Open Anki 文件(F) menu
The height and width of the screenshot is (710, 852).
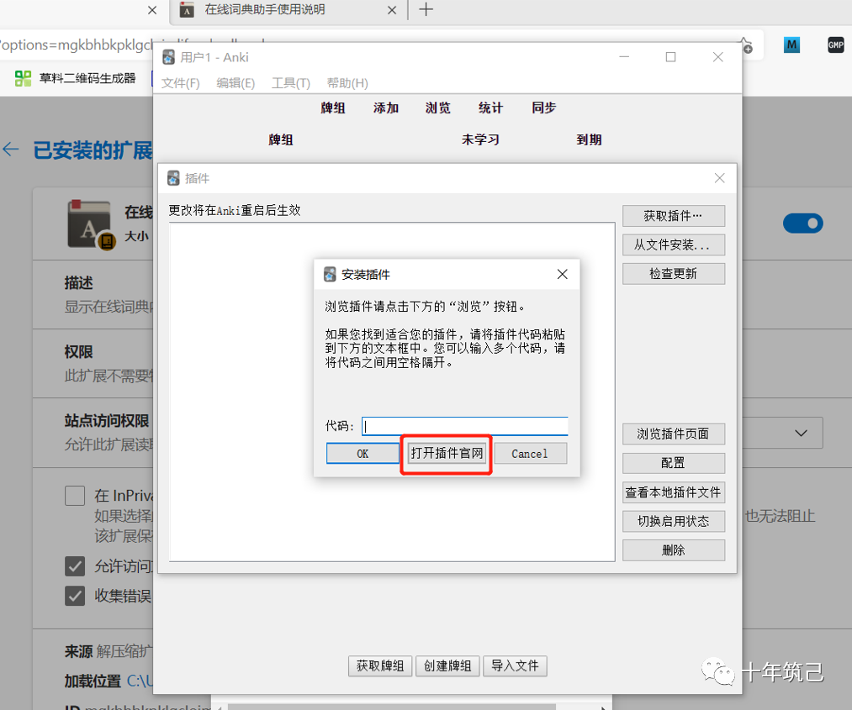[180, 83]
